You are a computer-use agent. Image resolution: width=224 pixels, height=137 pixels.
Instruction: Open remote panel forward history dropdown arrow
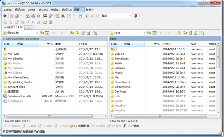pos(173,33)
